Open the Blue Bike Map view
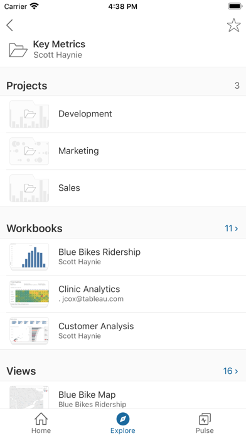 click(123, 395)
